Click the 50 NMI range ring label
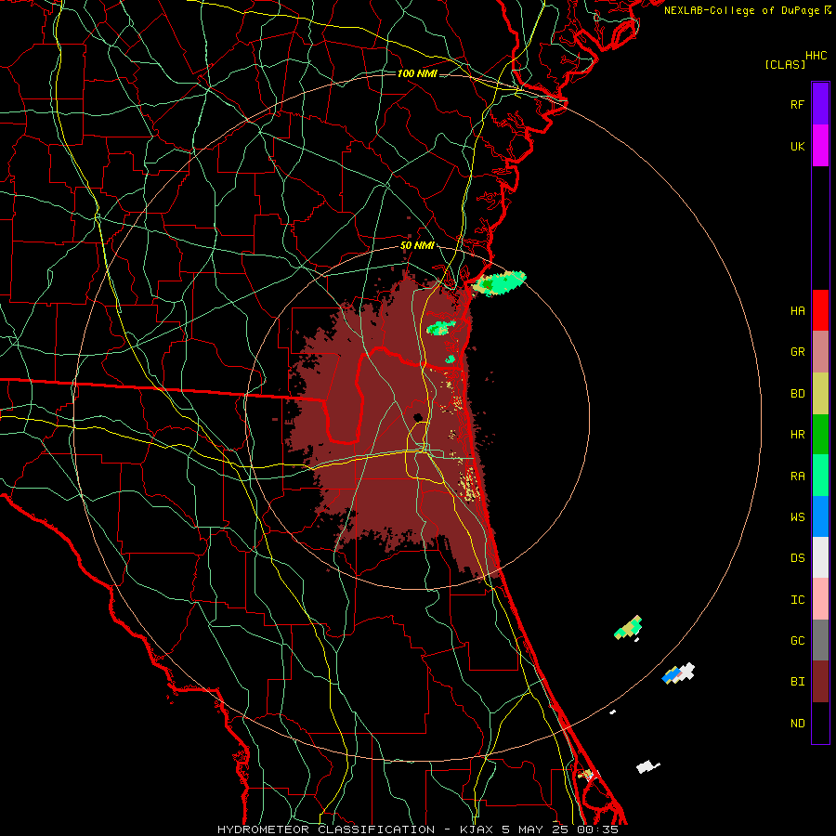 (x=417, y=246)
